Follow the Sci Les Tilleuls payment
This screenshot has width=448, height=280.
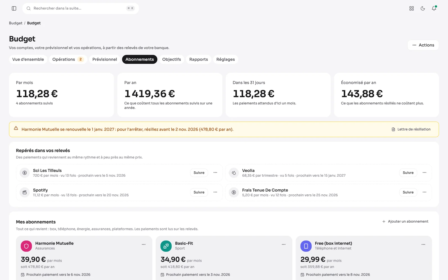pyautogui.click(x=199, y=173)
